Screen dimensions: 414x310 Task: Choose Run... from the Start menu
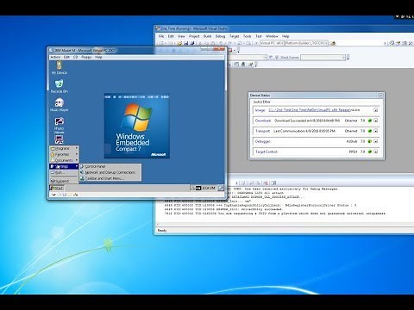pos(64,173)
